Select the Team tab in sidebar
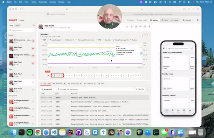The image size is (214, 138). pos(17,25)
